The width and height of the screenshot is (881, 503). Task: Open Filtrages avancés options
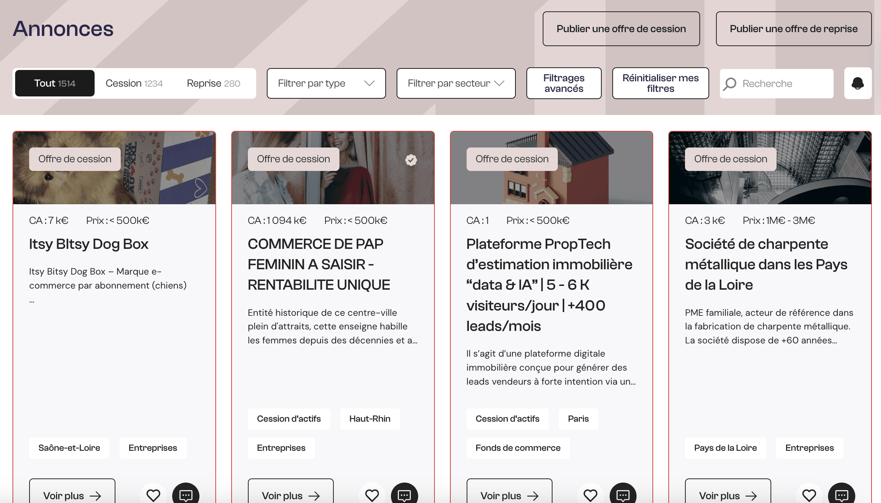coord(563,83)
